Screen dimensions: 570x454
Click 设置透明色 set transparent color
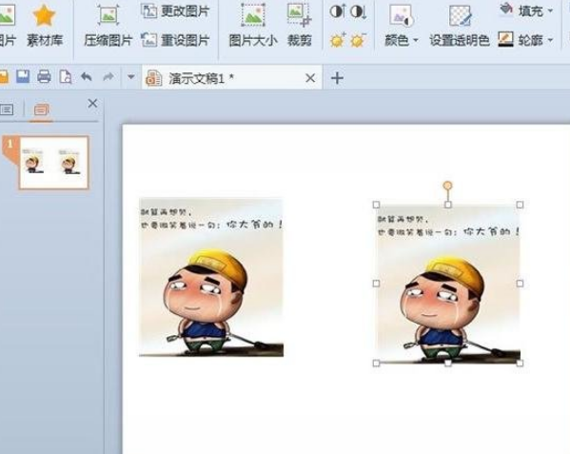click(460, 25)
